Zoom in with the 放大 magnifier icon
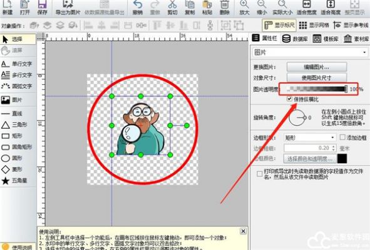The width and height of the screenshot is (370, 250). [x=244, y=7]
